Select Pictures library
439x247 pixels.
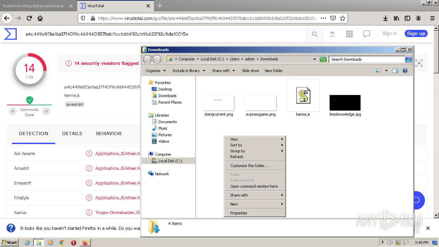tap(165, 135)
